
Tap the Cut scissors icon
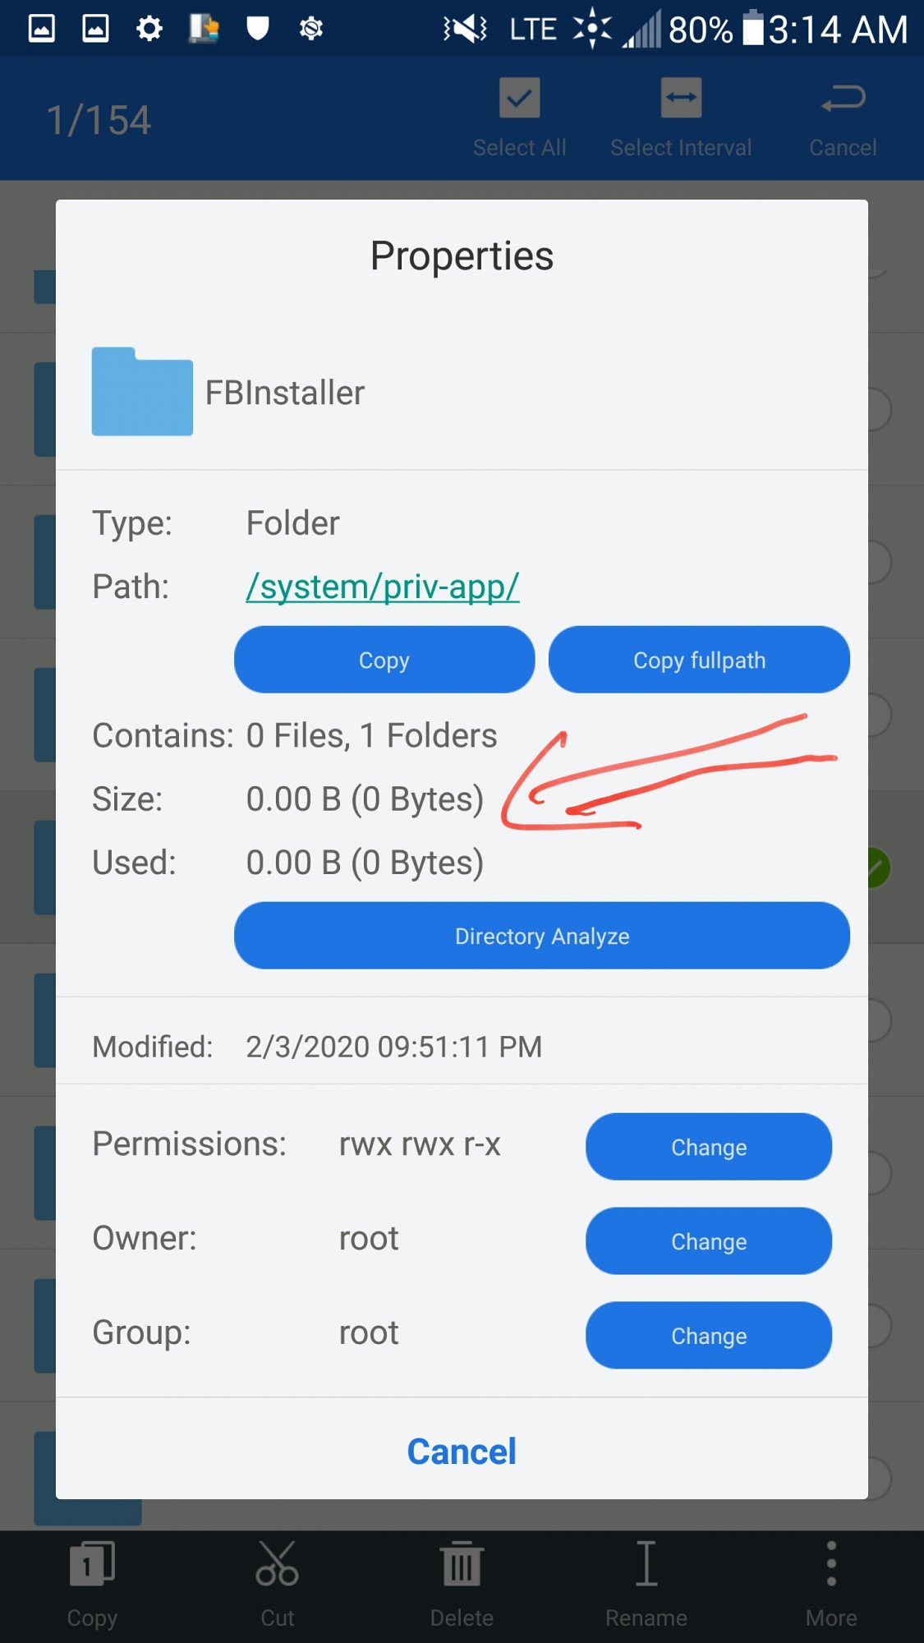(x=277, y=1563)
